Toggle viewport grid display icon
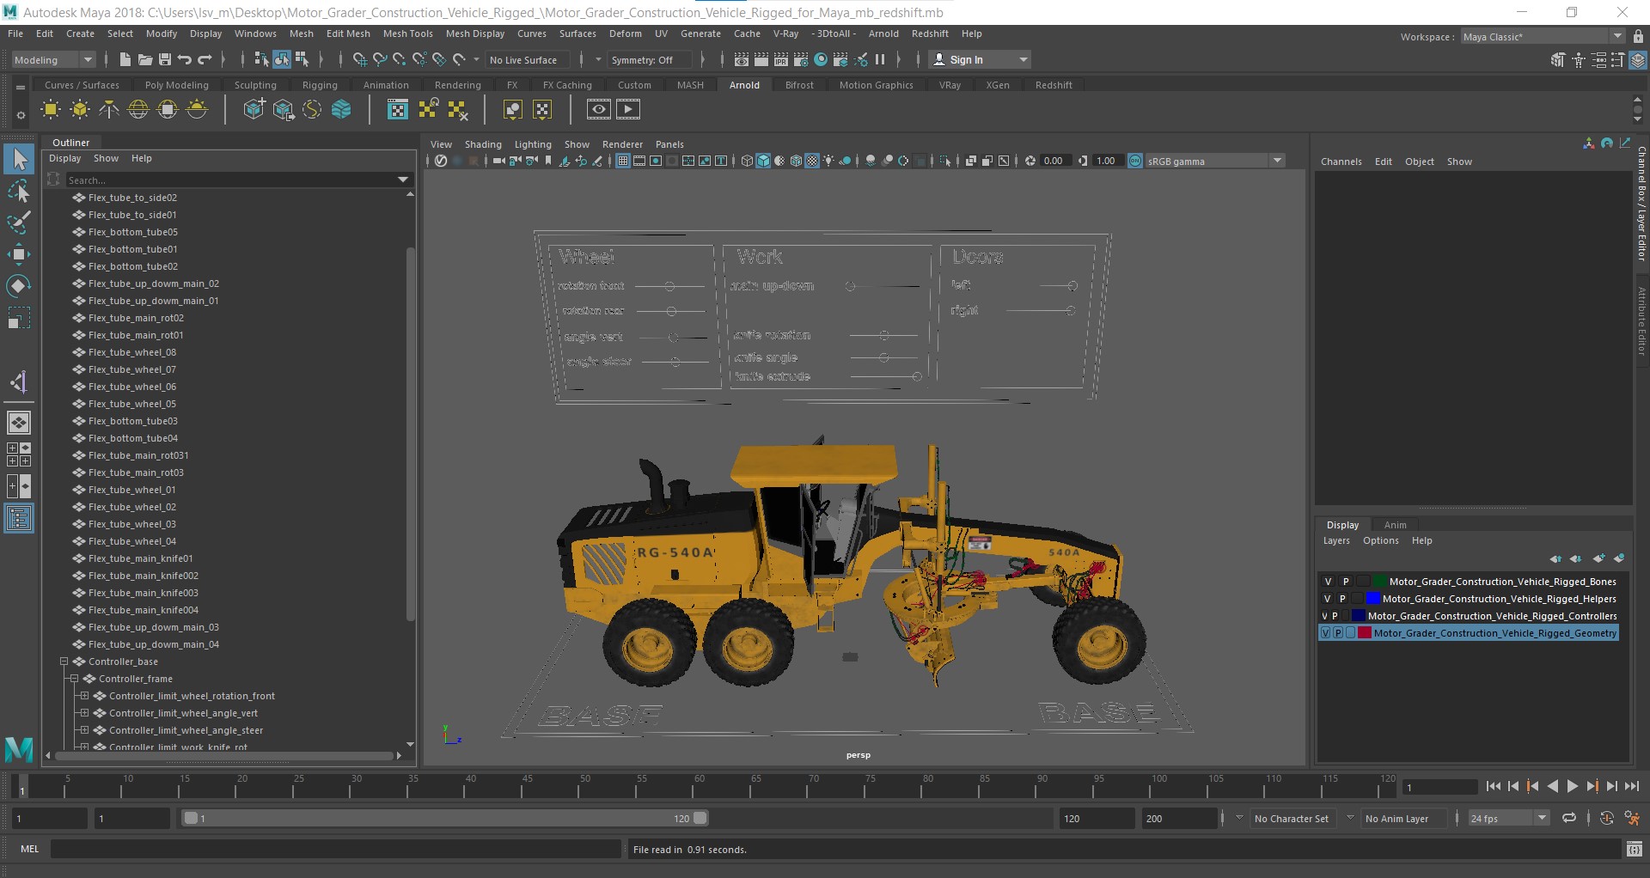1650x878 pixels. [623, 161]
